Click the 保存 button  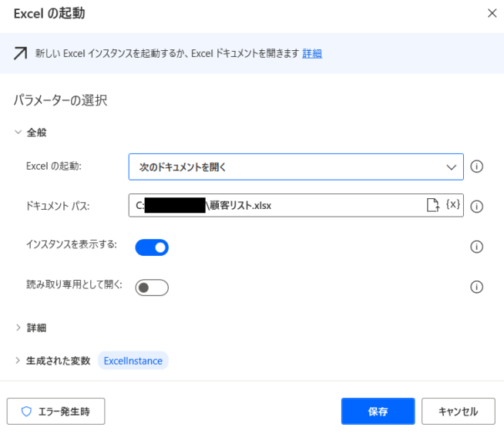[x=378, y=411]
